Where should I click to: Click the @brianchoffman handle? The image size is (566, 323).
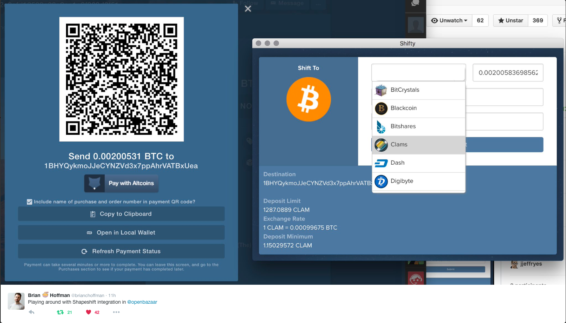[88, 296]
